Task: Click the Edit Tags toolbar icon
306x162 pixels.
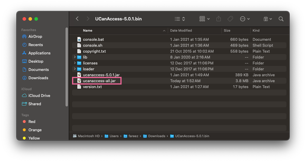Action: pos(230,19)
